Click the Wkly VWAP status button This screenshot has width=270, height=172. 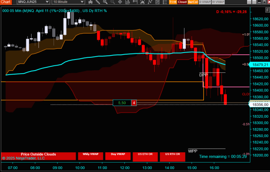(91, 156)
